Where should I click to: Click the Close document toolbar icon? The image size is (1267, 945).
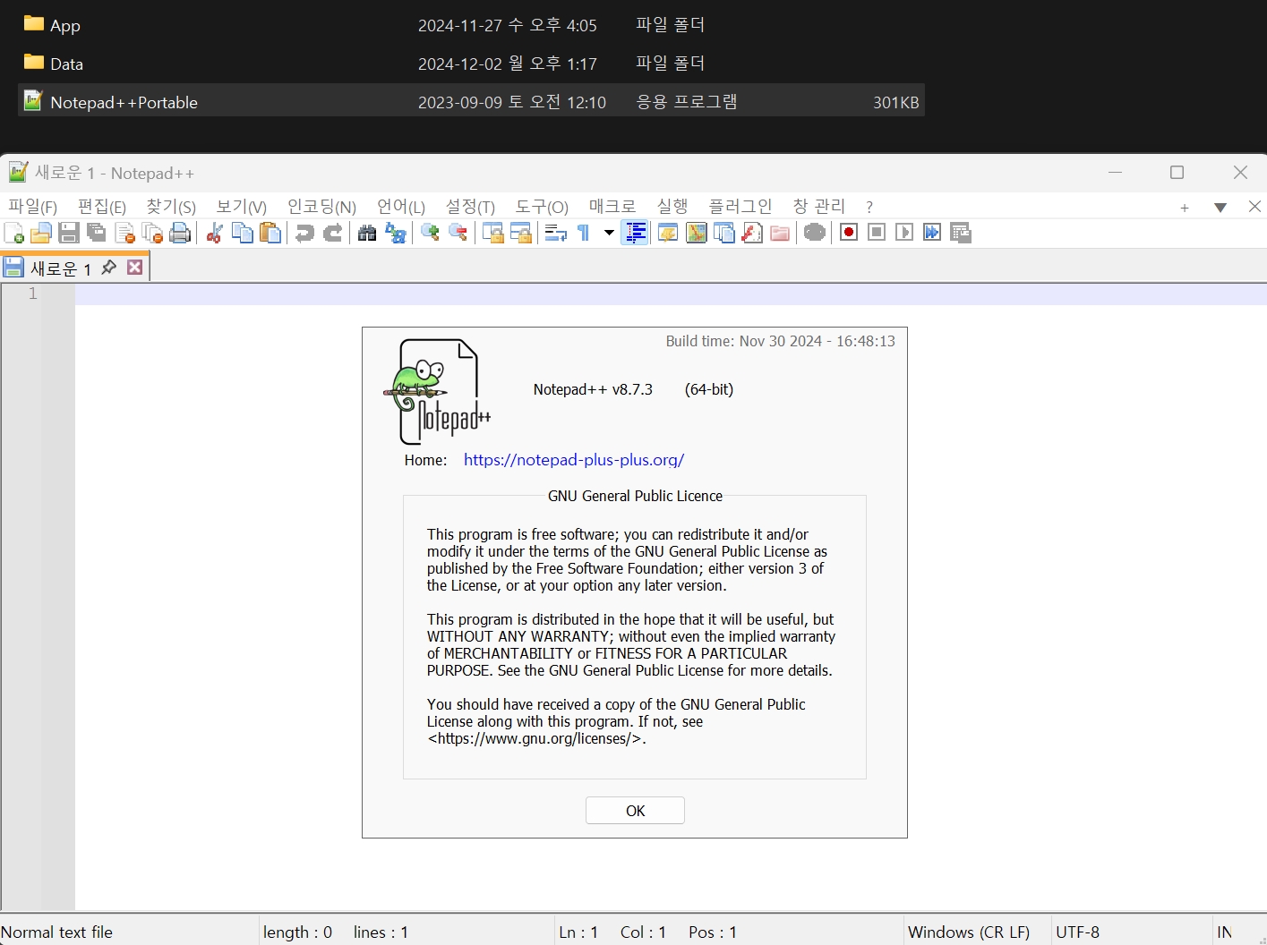pos(125,234)
